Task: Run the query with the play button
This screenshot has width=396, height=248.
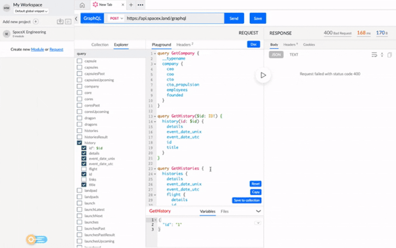Action: point(263,75)
